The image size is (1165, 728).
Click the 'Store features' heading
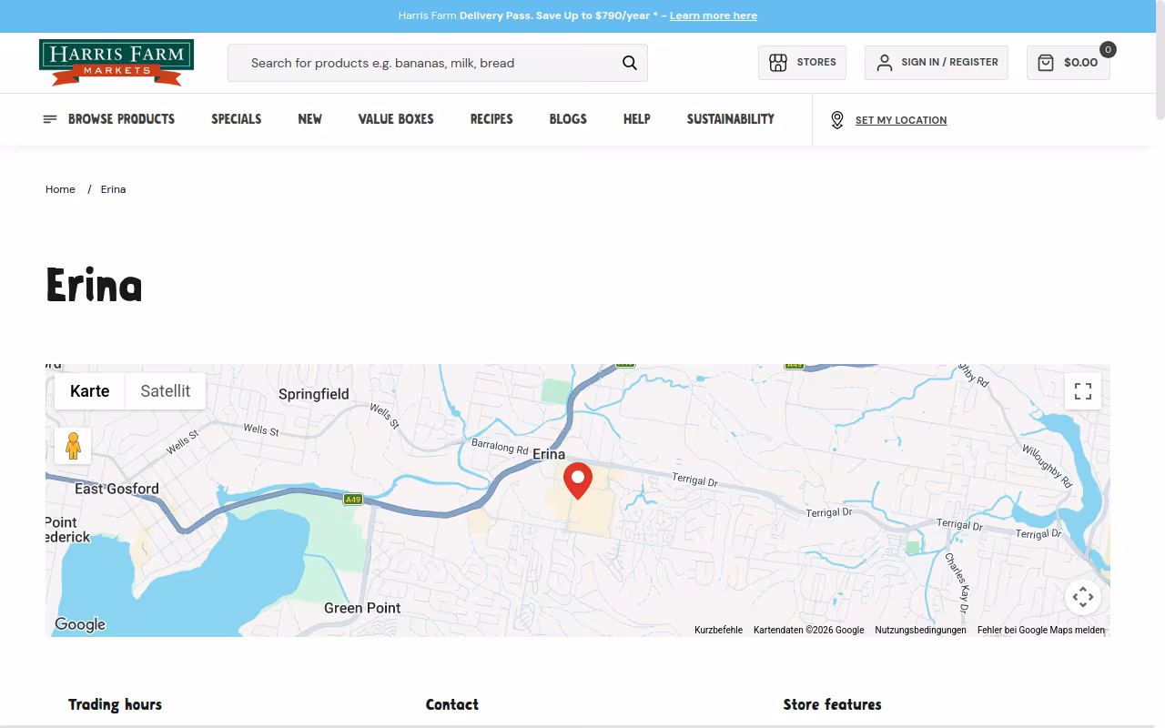832,704
